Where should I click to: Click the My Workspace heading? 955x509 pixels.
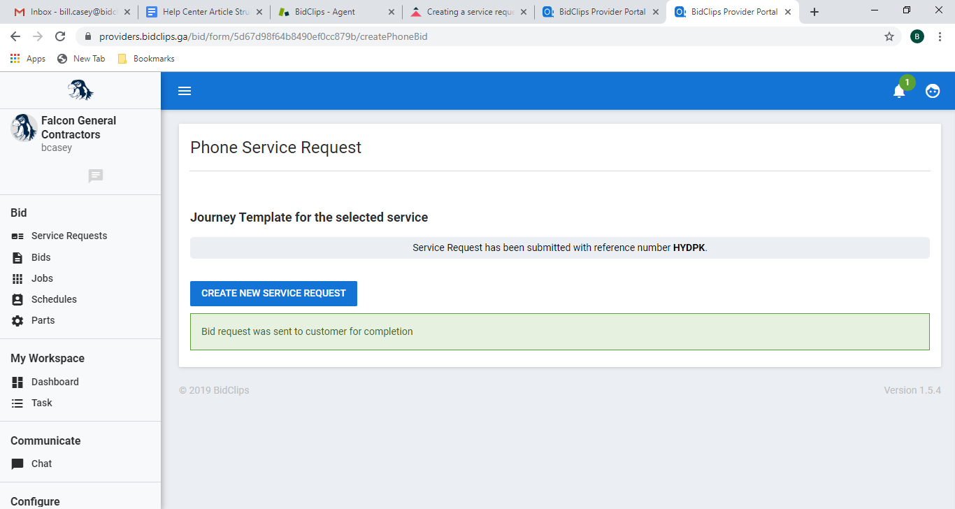(48, 358)
